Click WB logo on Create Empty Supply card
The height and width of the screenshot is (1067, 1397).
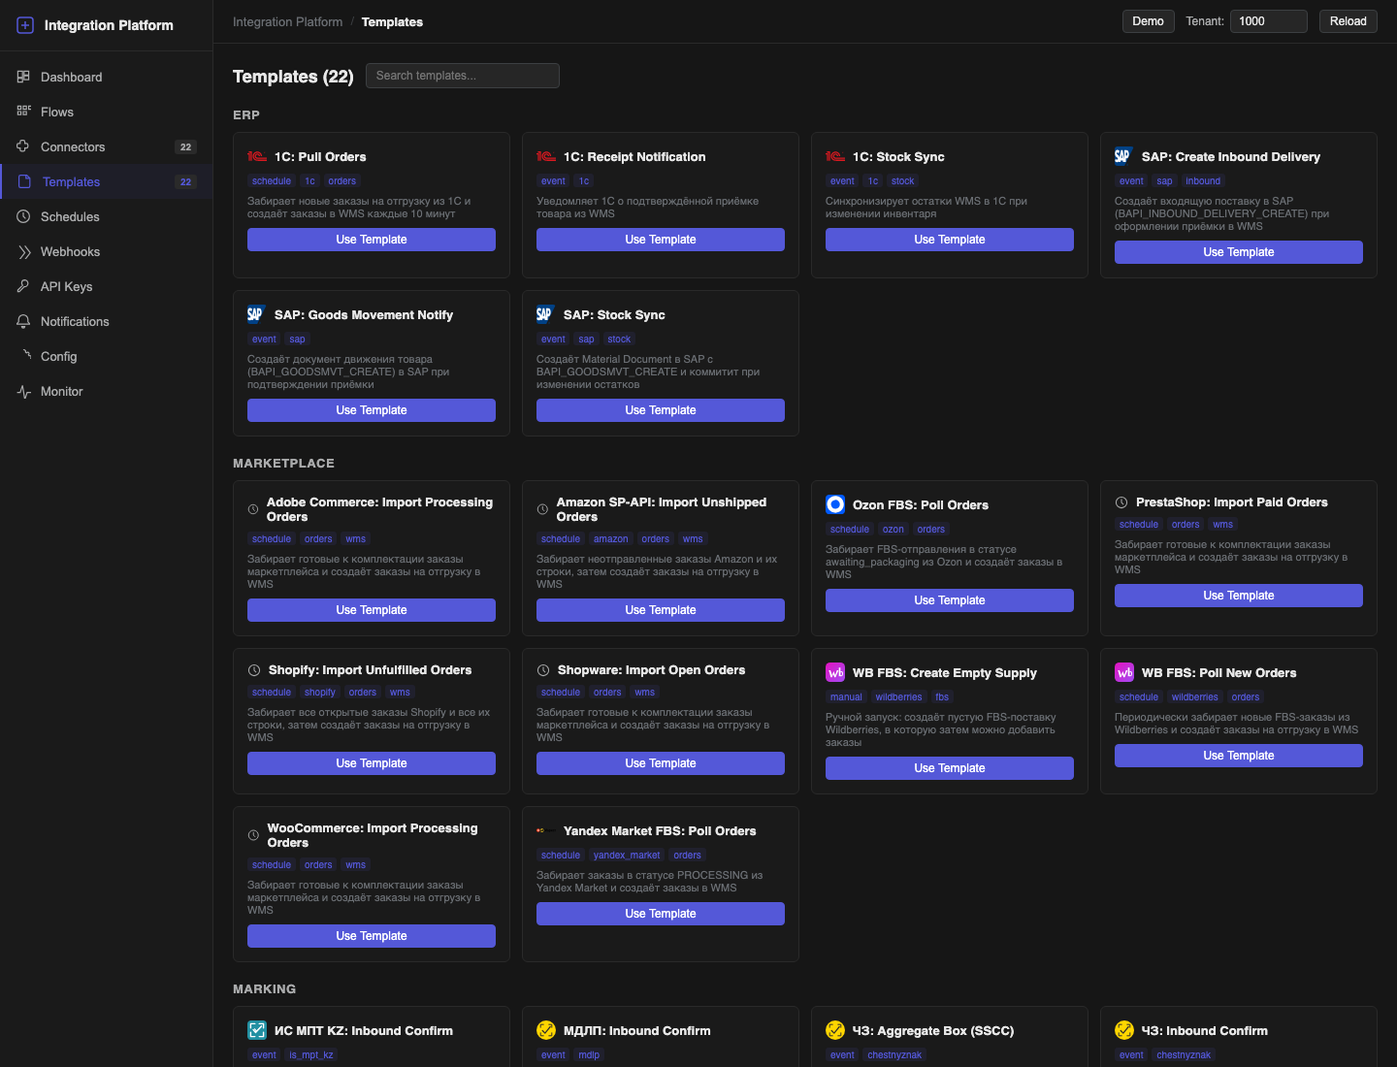835,672
